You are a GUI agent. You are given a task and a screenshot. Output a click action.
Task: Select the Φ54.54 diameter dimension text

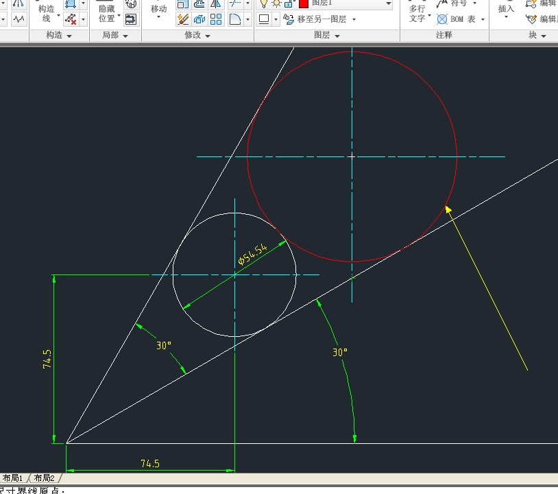click(252, 255)
